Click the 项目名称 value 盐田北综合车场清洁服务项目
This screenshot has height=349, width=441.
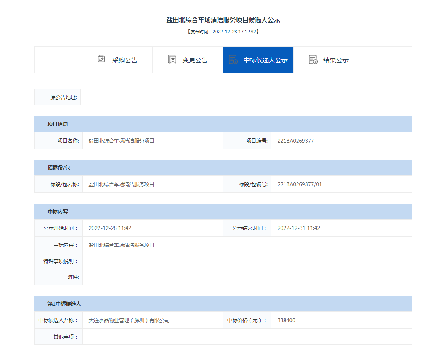[x=121, y=141]
